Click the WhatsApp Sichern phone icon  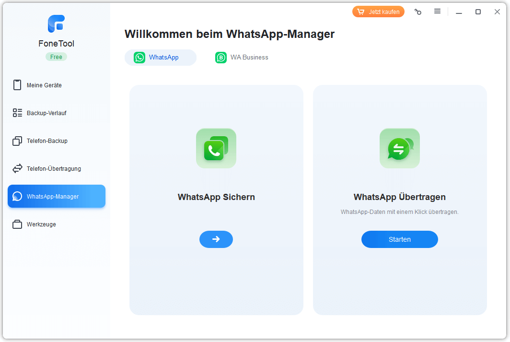pos(216,148)
